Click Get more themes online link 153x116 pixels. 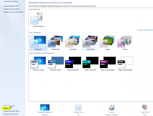click(145, 30)
